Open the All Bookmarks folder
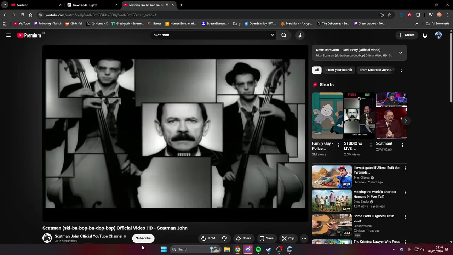 pyautogui.click(x=438, y=24)
